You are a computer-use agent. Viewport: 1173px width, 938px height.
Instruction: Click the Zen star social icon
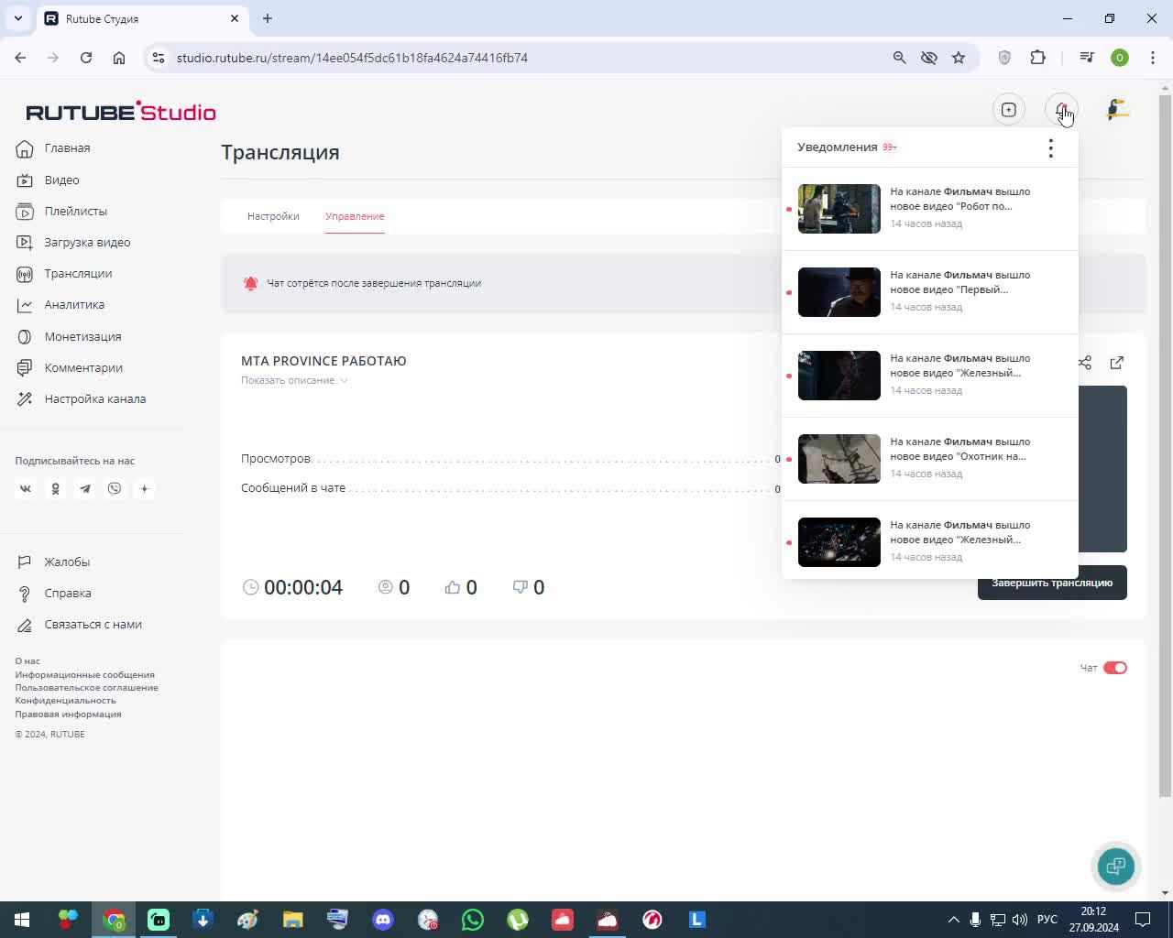click(x=144, y=489)
